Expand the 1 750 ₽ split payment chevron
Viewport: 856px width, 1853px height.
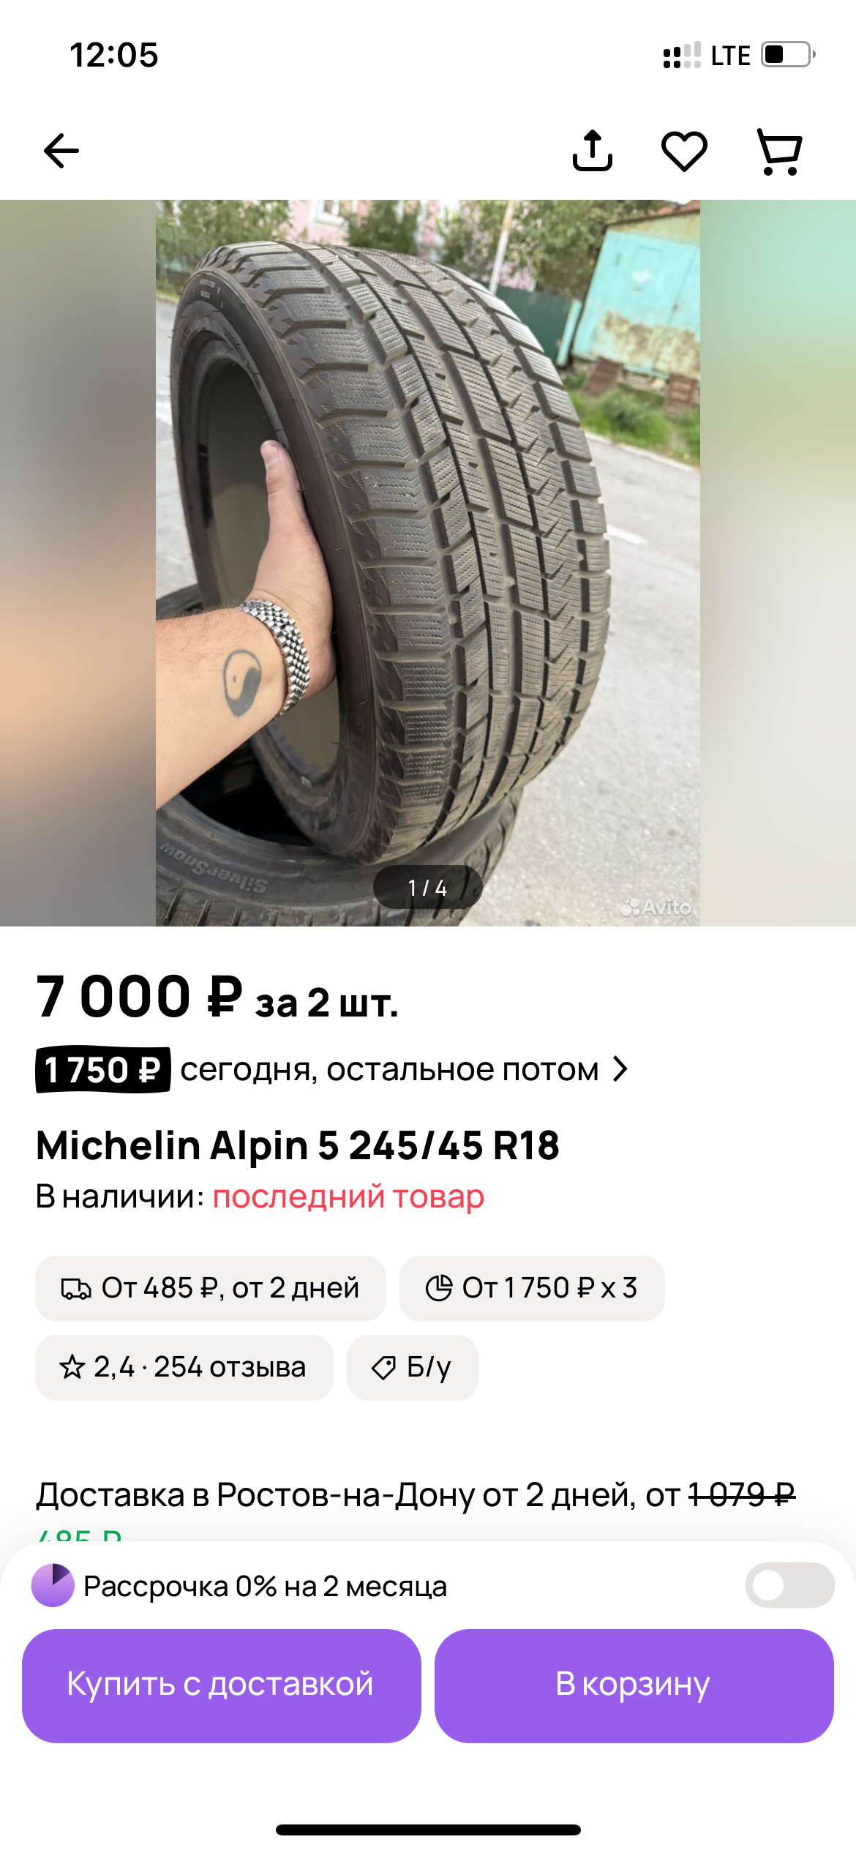(620, 1069)
